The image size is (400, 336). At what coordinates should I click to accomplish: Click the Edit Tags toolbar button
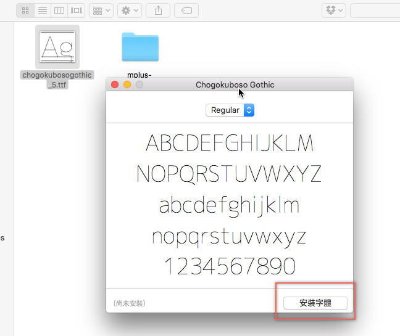click(x=186, y=10)
